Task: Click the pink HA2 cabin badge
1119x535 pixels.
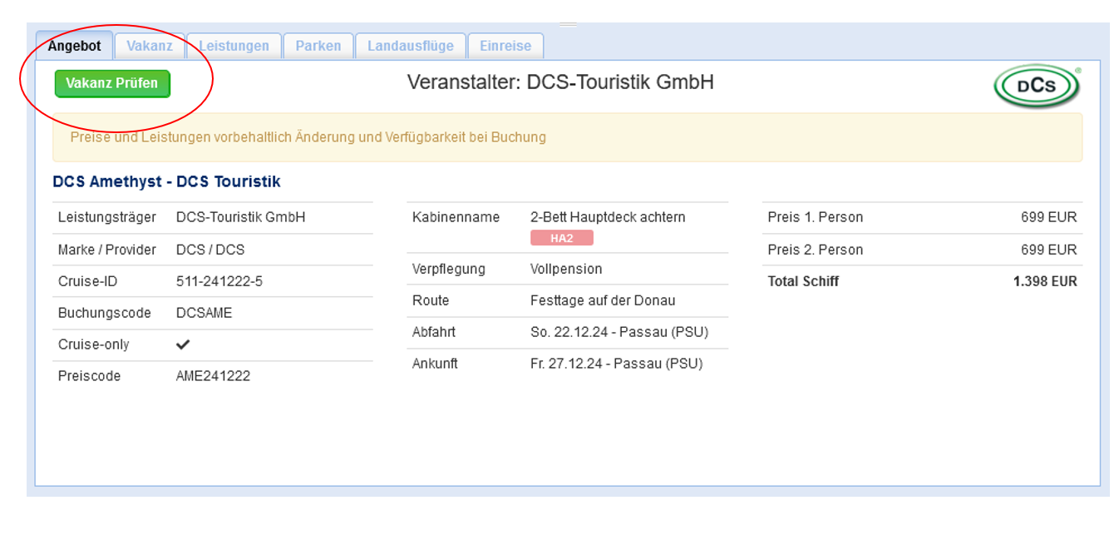Action: tap(561, 238)
